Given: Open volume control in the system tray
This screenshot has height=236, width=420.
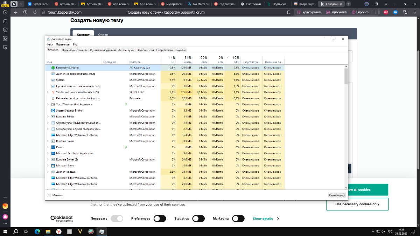Looking at the screenshot, I should 384,231.
